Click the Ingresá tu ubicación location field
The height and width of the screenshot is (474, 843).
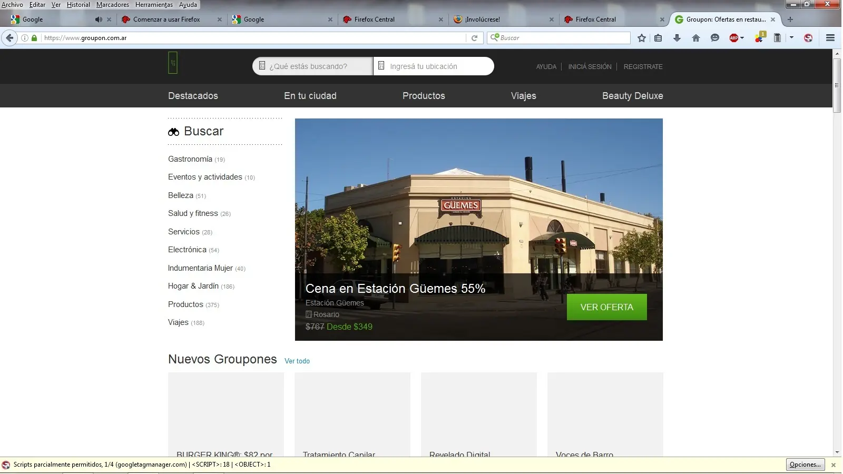434,66
